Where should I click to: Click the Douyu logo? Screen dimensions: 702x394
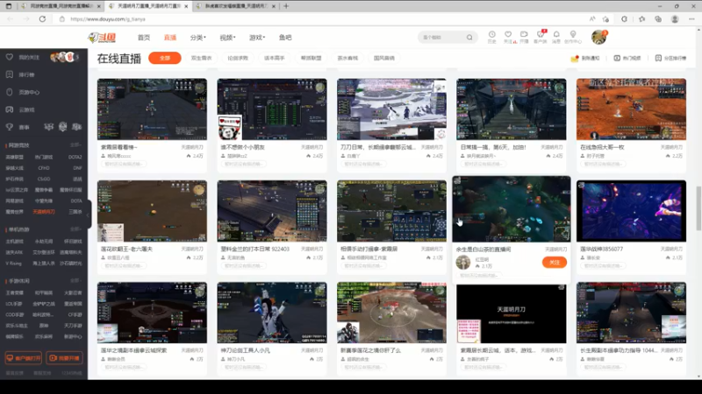(x=102, y=38)
